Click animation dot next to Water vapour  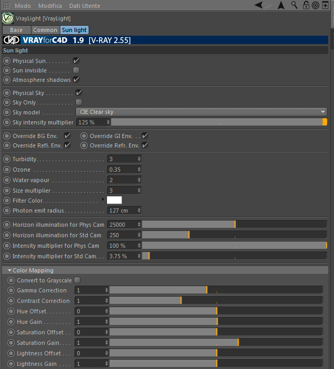(x=7, y=180)
